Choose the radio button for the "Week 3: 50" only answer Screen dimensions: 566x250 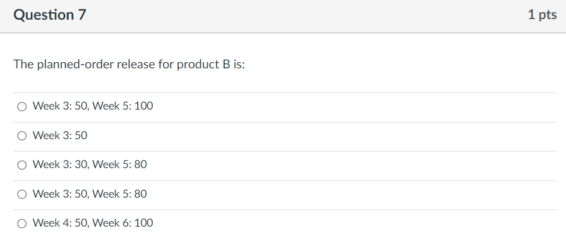tap(22, 135)
